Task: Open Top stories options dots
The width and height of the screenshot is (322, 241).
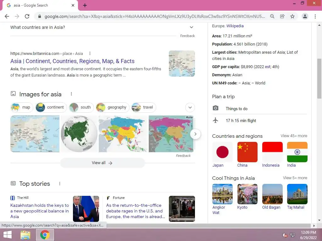Action: point(59,184)
